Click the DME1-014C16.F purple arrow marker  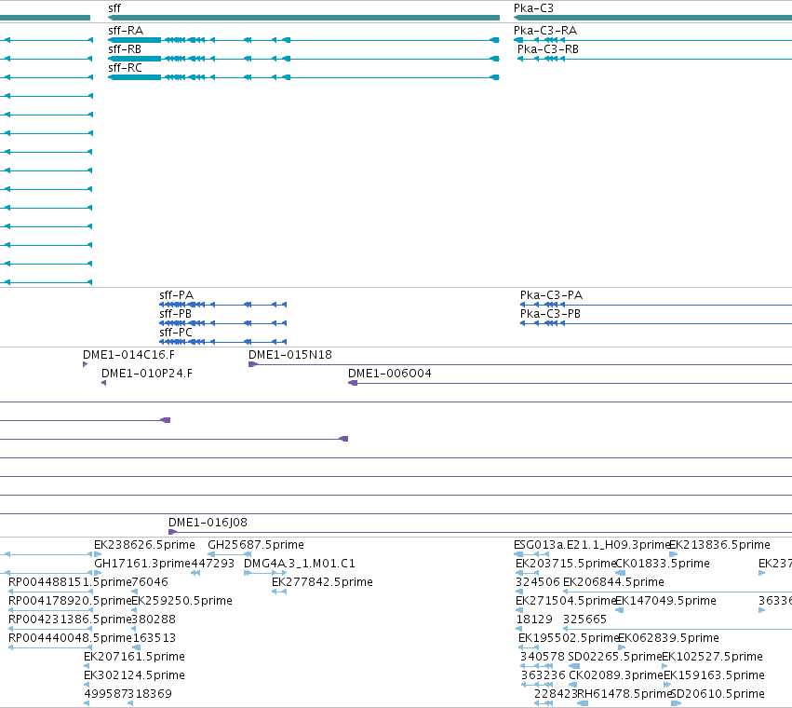tap(85, 364)
